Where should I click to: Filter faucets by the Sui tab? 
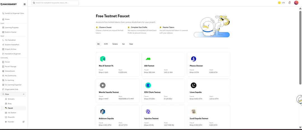pos(123,44)
